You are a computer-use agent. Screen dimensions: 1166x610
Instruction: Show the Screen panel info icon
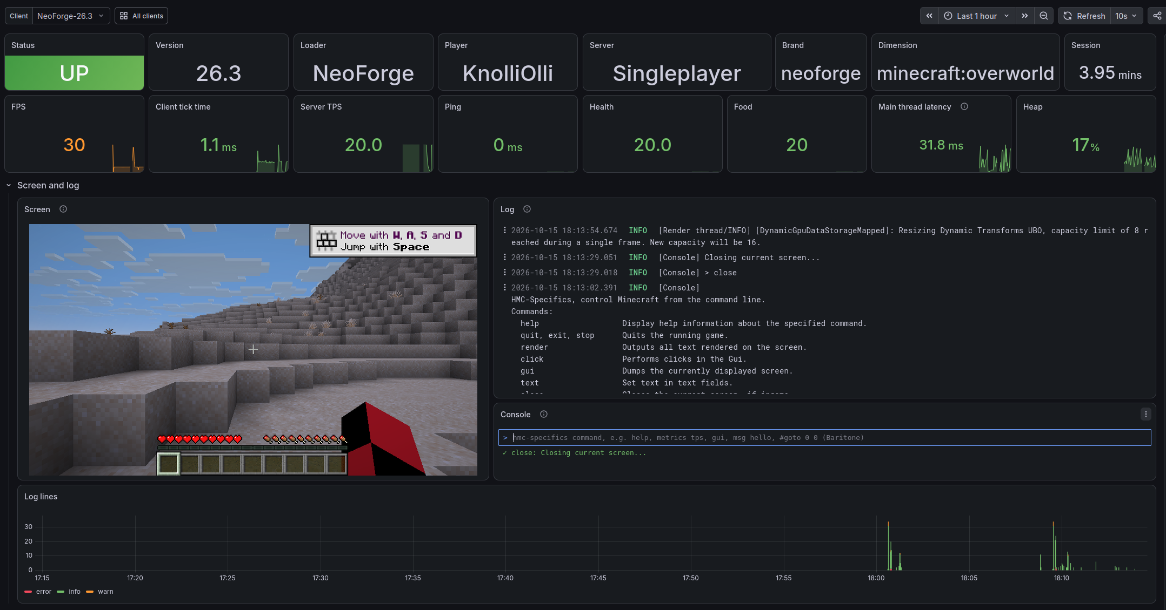(63, 209)
